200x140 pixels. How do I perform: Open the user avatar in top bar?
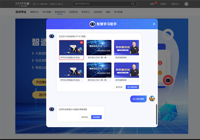coord(186,4)
